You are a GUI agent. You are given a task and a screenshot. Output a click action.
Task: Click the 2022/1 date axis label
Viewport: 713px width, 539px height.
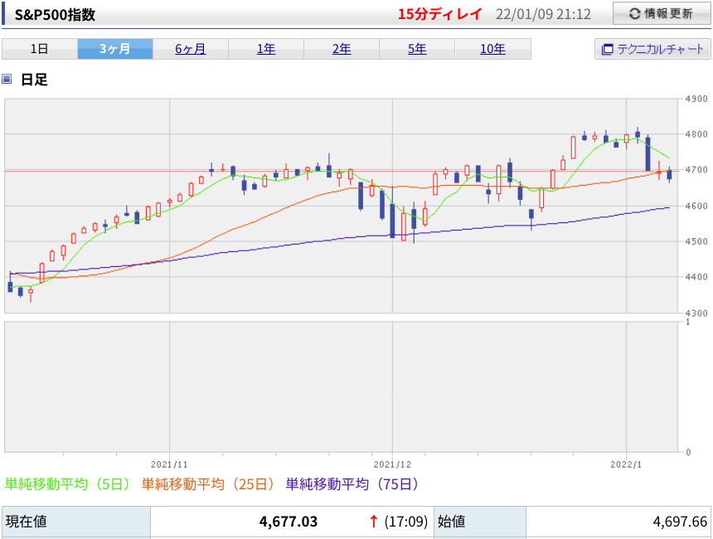[x=626, y=464]
